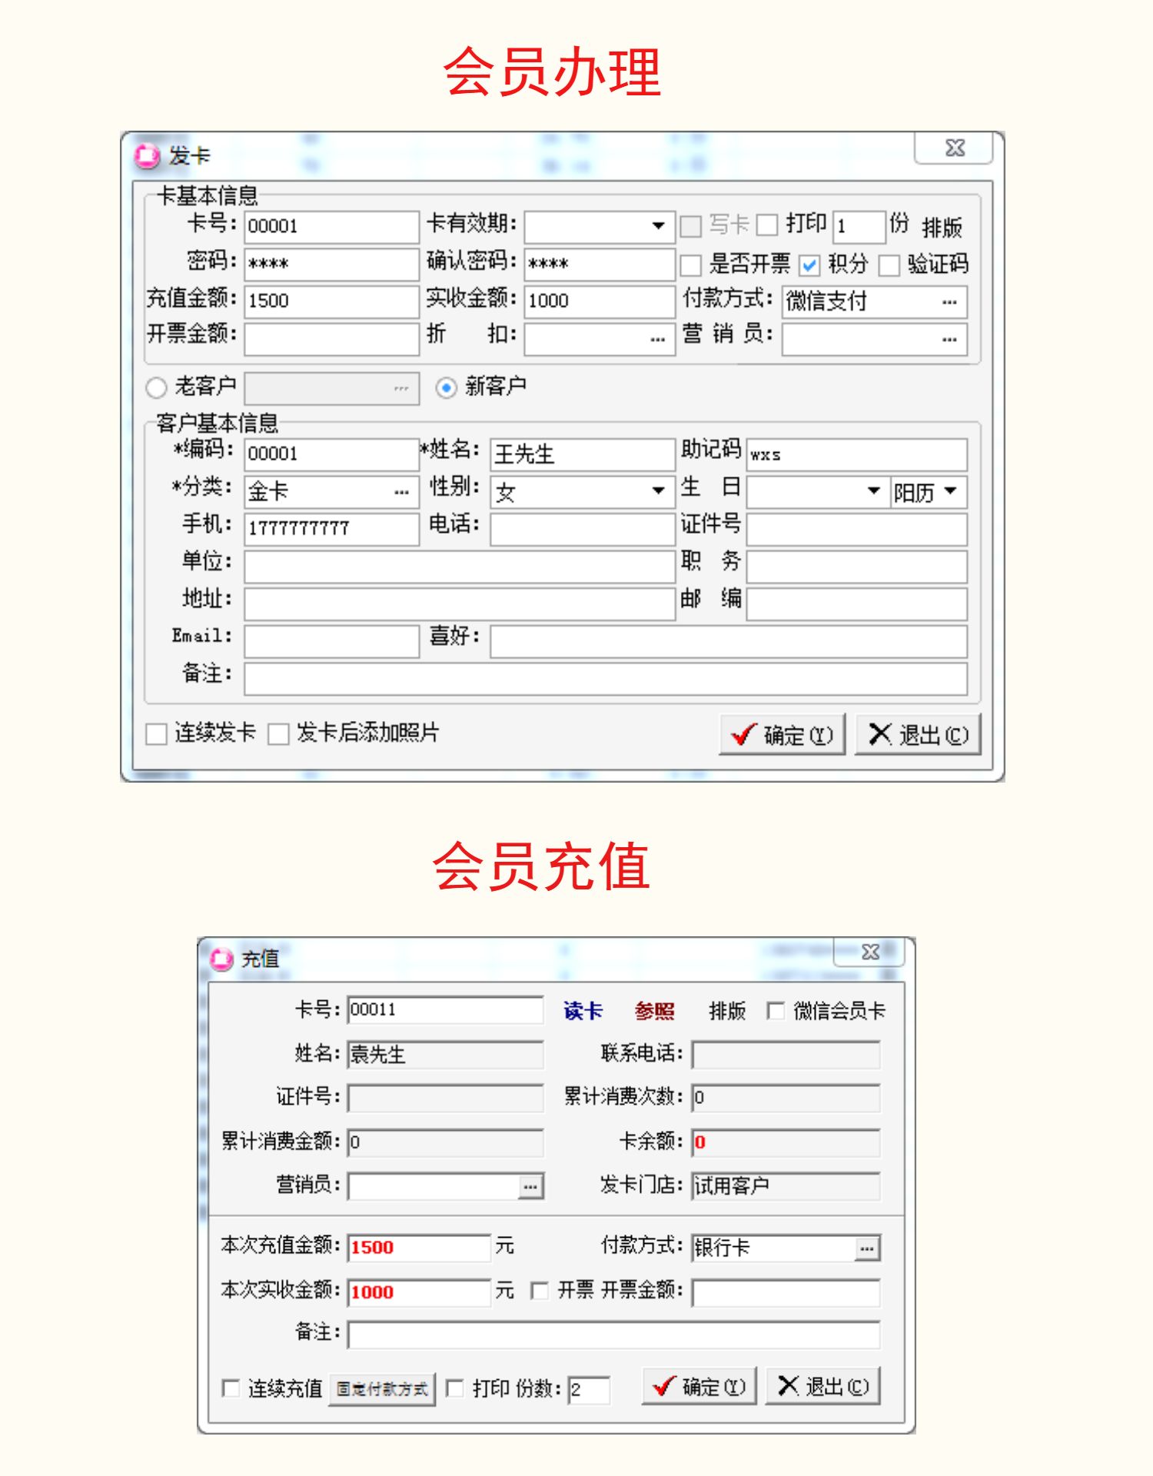Viewport: 1153px width, 1476px height.
Task: Enable the 打印 checkbox in 发卡 dialog
Action: (x=767, y=224)
